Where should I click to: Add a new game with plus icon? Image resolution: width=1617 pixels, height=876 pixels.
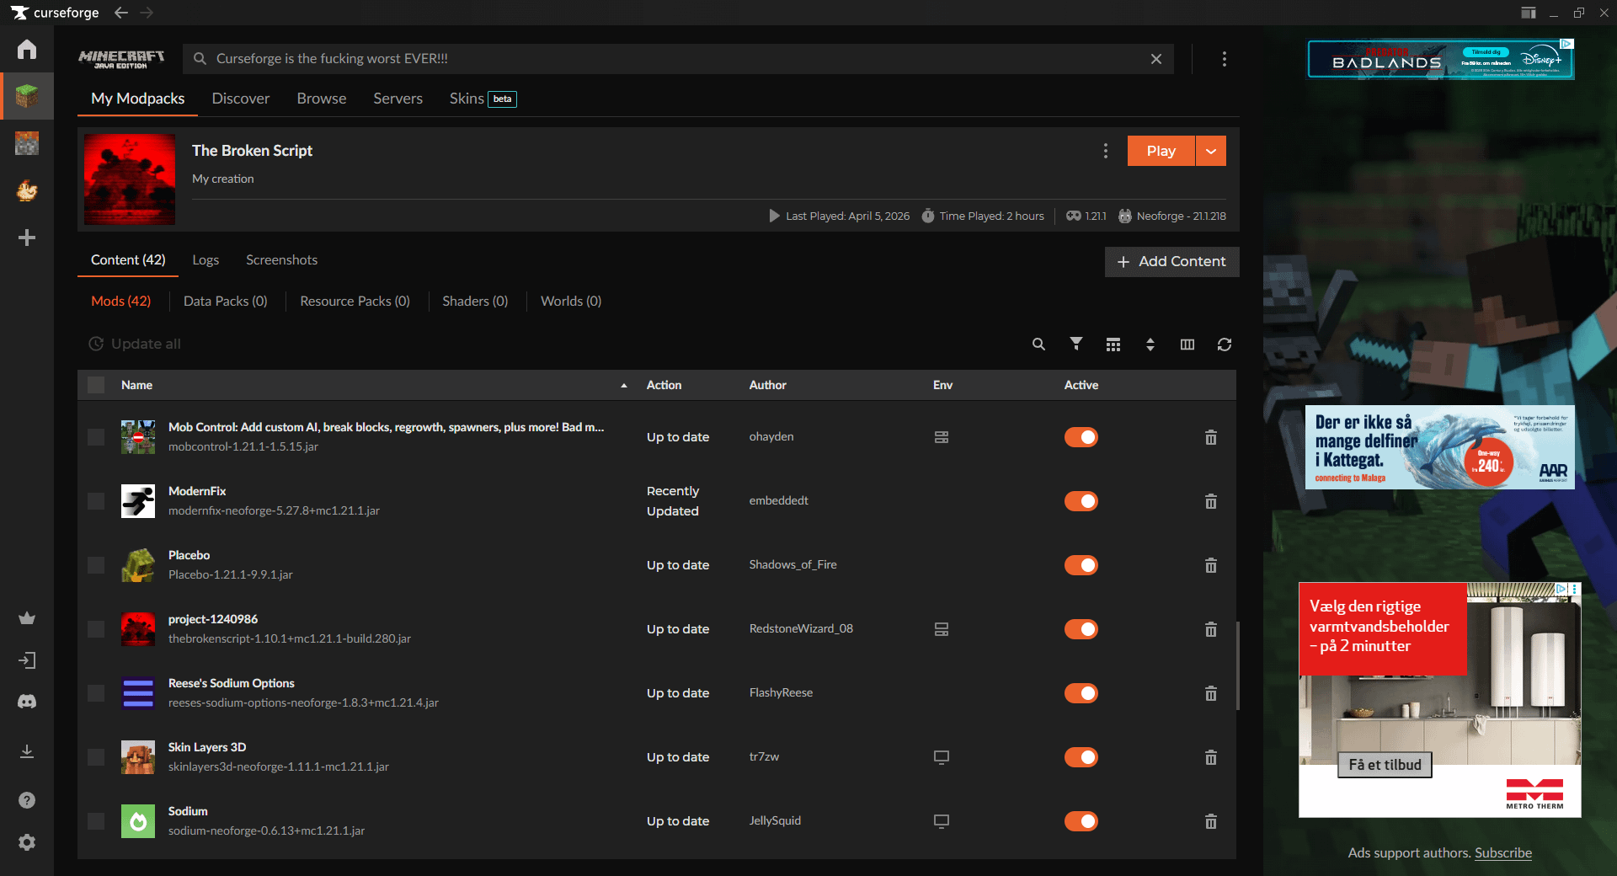(x=27, y=238)
